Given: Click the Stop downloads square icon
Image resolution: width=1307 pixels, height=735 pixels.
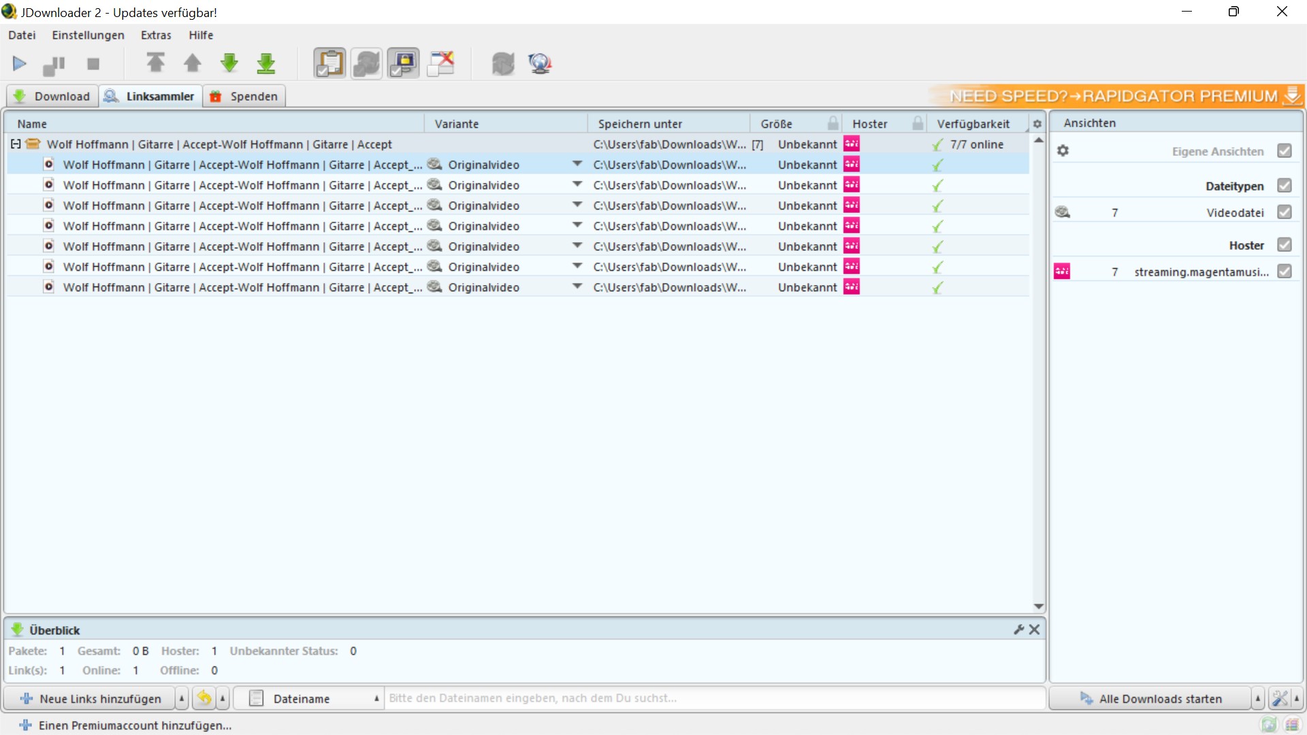Looking at the screenshot, I should point(93,64).
